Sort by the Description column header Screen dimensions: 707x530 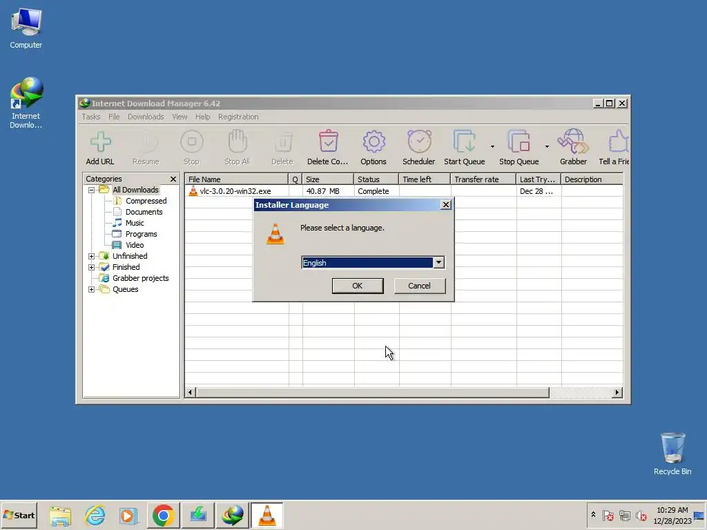pos(592,179)
